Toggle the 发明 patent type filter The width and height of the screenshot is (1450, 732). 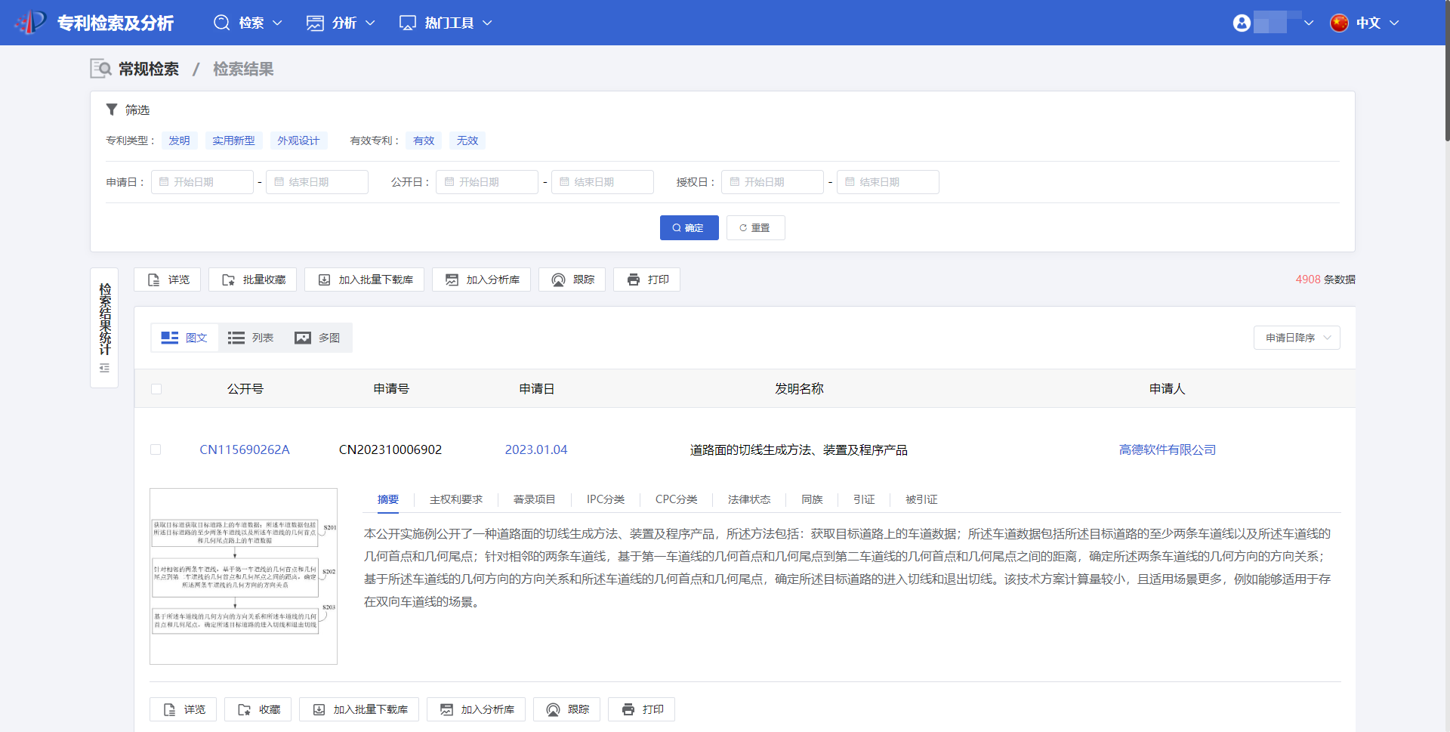coord(179,141)
